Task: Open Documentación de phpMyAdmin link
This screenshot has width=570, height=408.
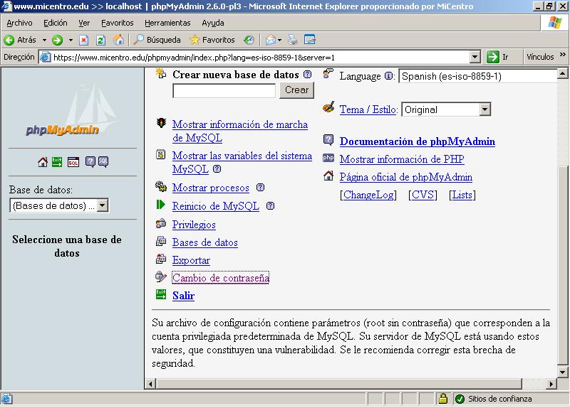Action: (418, 141)
